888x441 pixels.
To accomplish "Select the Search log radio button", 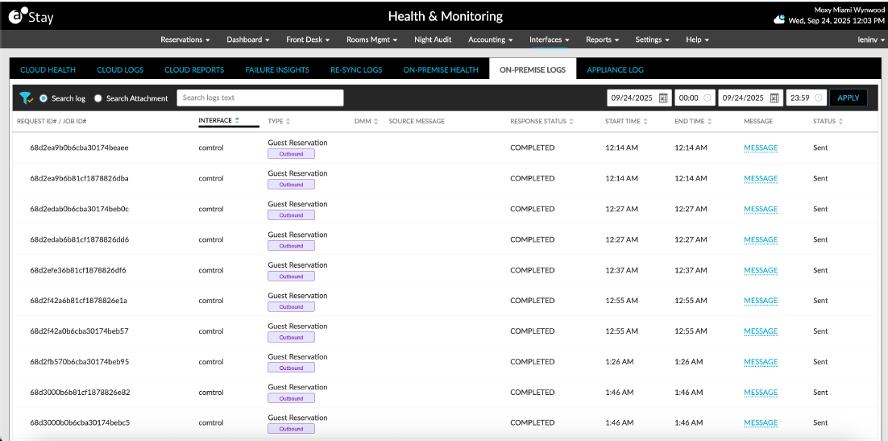I will tap(44, 98).
